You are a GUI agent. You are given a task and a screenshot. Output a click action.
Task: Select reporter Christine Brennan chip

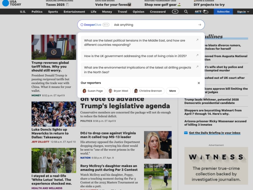[148, 91]
